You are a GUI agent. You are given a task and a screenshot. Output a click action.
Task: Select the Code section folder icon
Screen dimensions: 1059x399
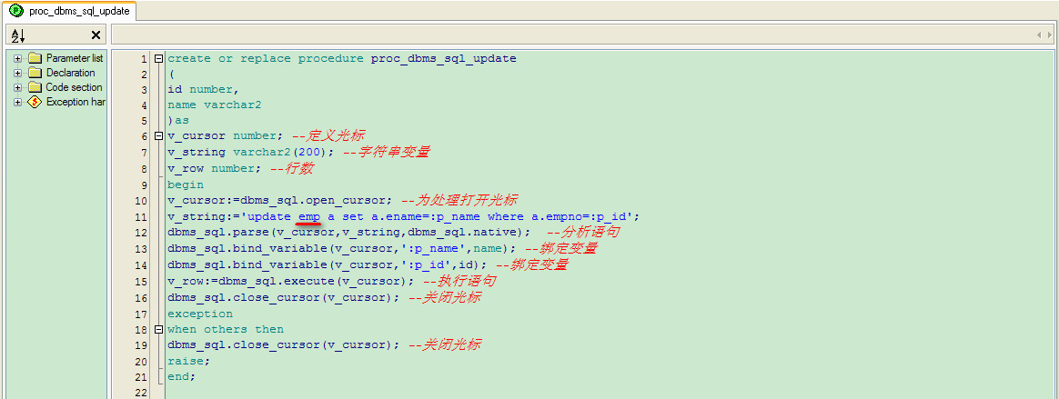pyautogui.click(x=35, y=88)
